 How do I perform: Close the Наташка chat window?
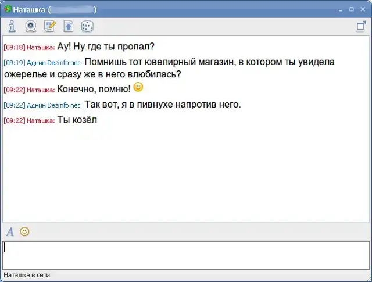(362, 9)
